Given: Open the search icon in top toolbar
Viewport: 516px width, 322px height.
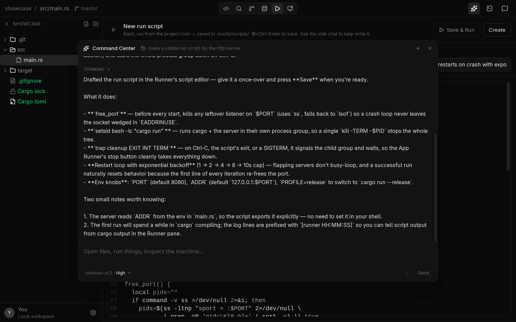Looking at the screenshot, I should [239, 9].
